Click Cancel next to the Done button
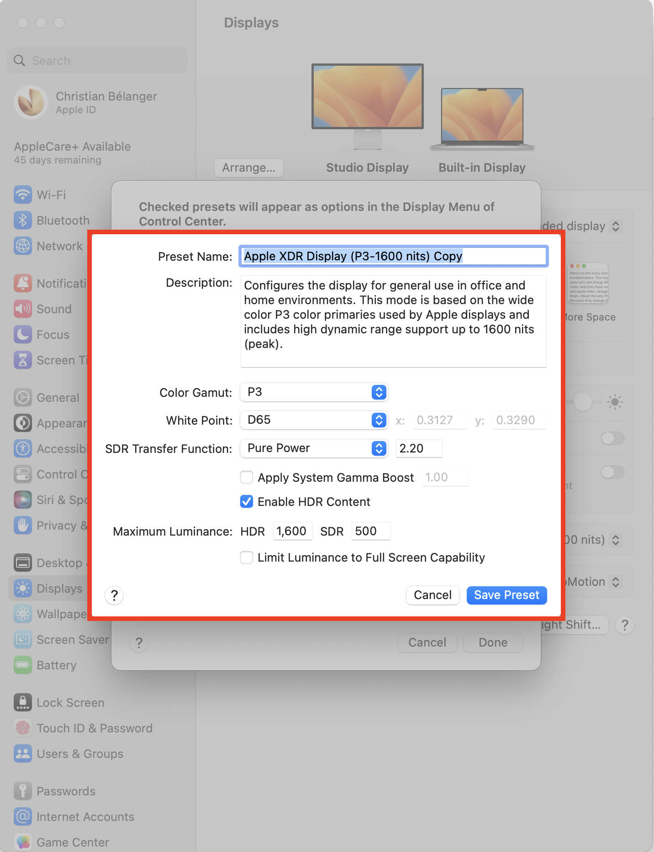The image size is (654, 852). [427, 642]
